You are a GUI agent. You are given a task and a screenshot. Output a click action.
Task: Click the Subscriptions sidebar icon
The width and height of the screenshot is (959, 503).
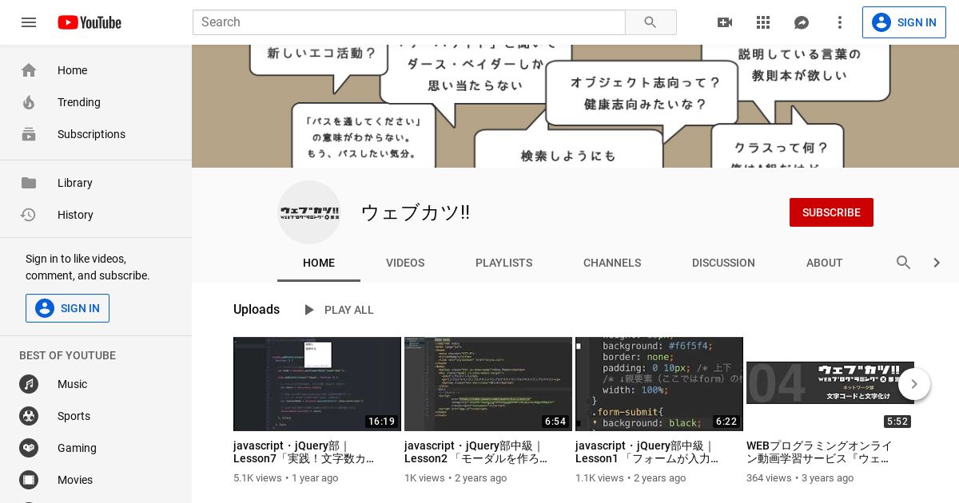click(x=29, y=134)
